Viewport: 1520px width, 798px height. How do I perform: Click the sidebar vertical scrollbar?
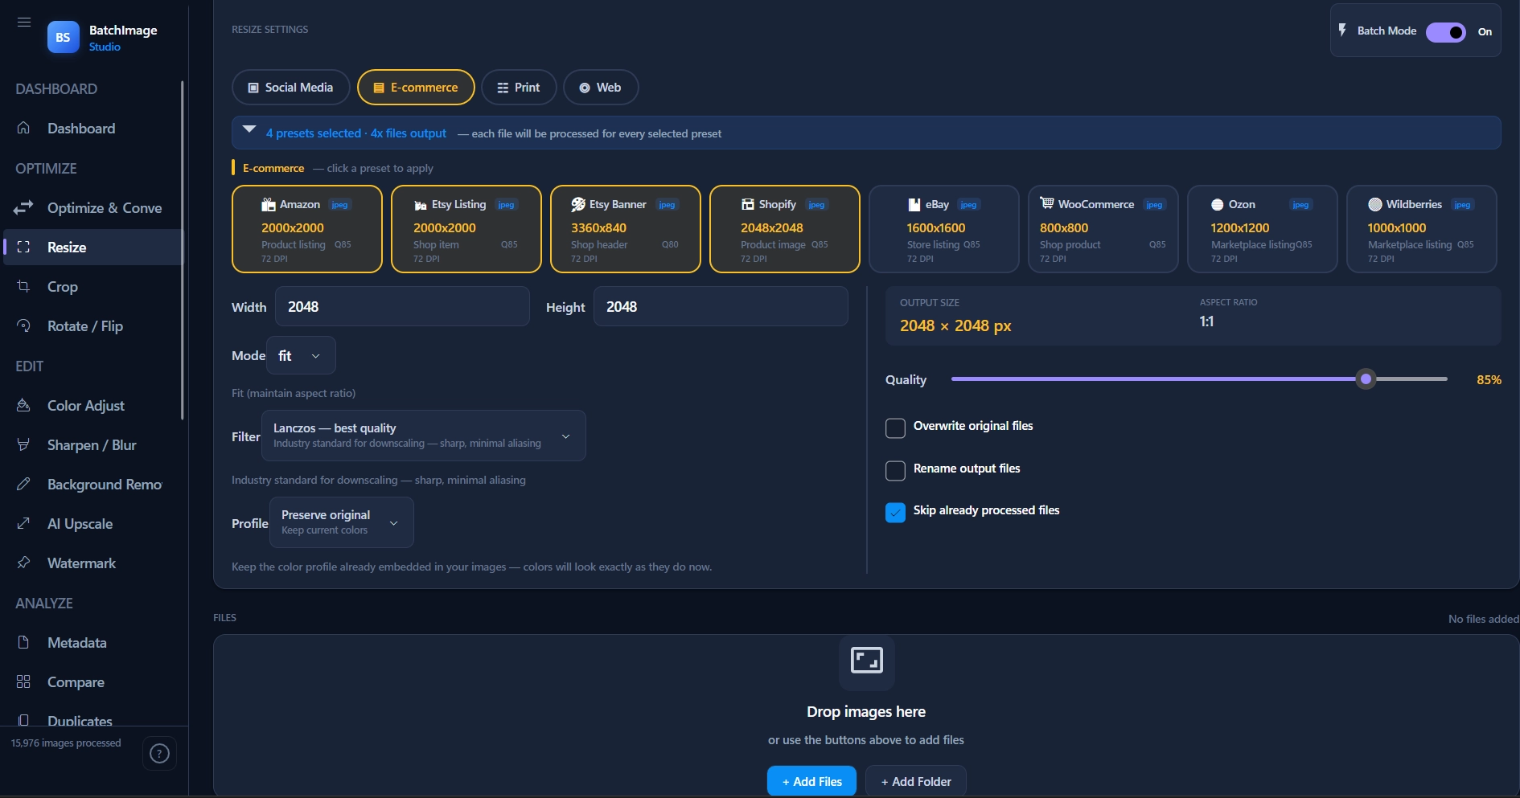(x=183, y=250)
